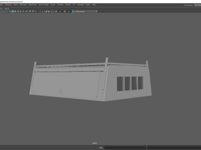The image size is (201, 150).
Task: Enable Wireframe shading in panel toolbar
Action: 10,11
